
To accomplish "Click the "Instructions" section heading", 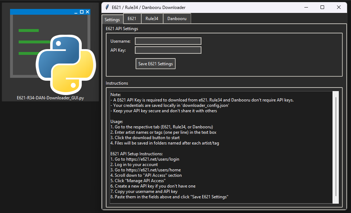I will point(117,83).
